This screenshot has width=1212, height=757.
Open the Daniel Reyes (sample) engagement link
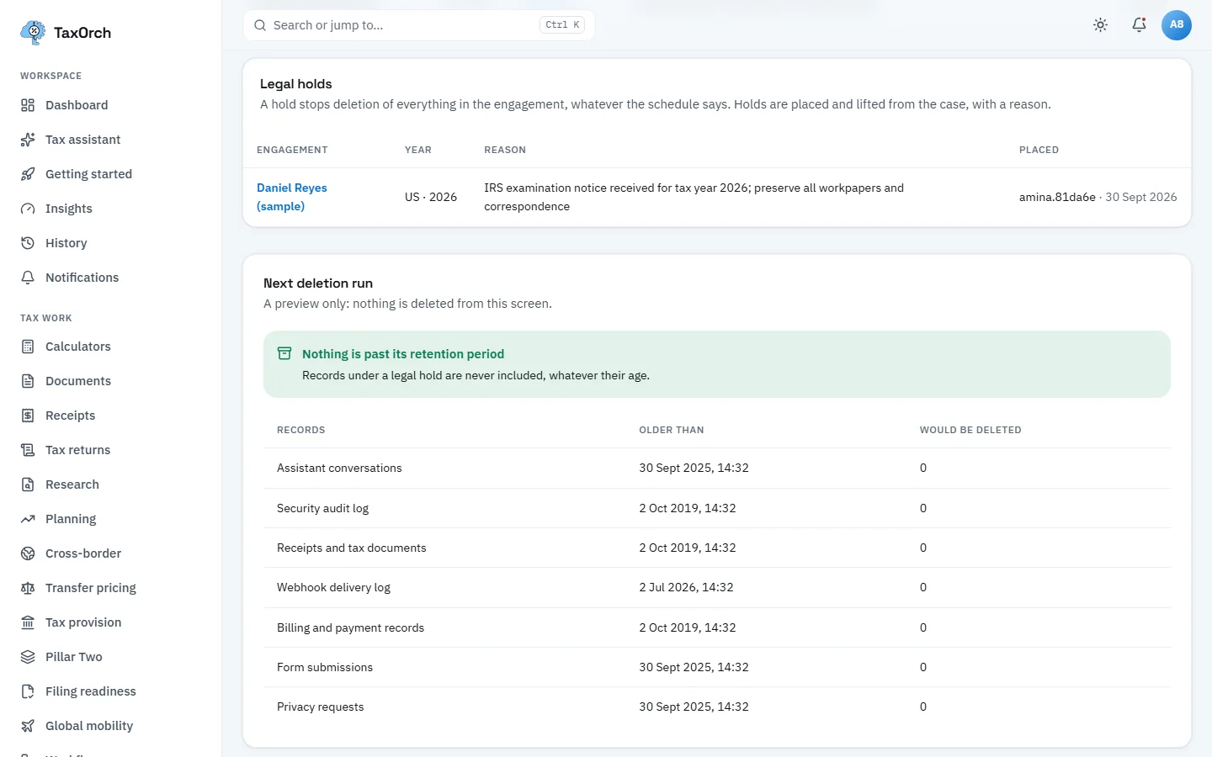click(292, 197)
